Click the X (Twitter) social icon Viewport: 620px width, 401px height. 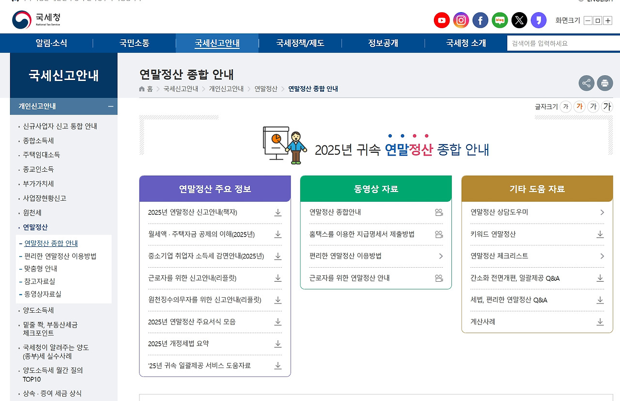pyautogui.click(x=519, y=20)
